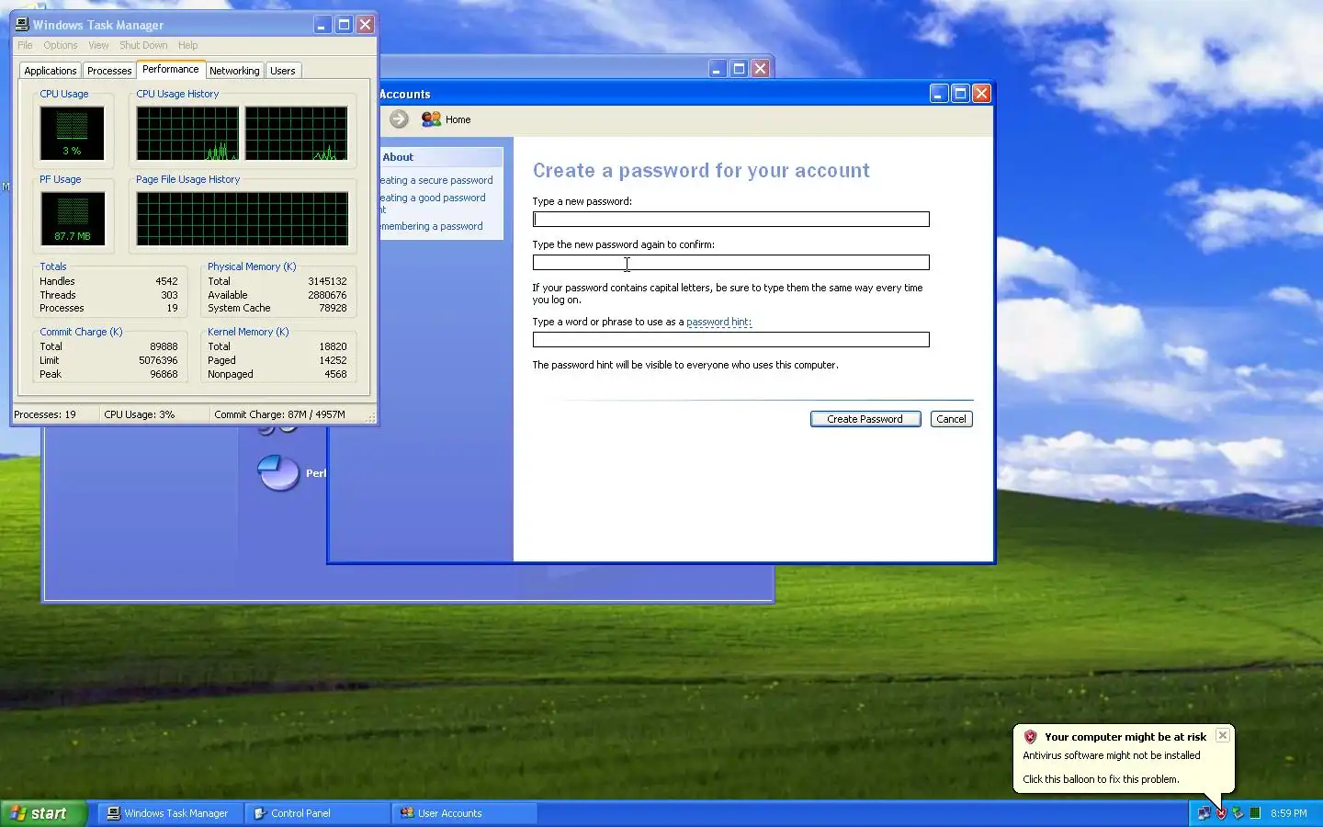Click Commit Charge Peak value 96868

[x=164, y=374]
